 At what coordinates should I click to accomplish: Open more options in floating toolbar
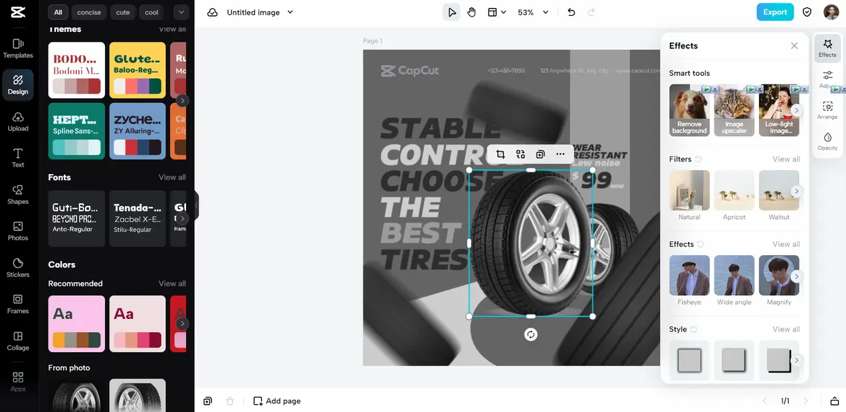pyautogui.click(x=560, y=154)
